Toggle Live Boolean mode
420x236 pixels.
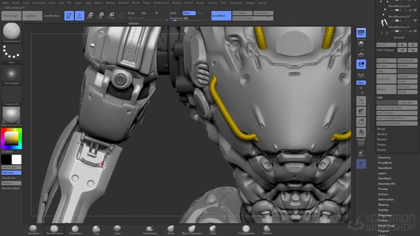(52, 16)
